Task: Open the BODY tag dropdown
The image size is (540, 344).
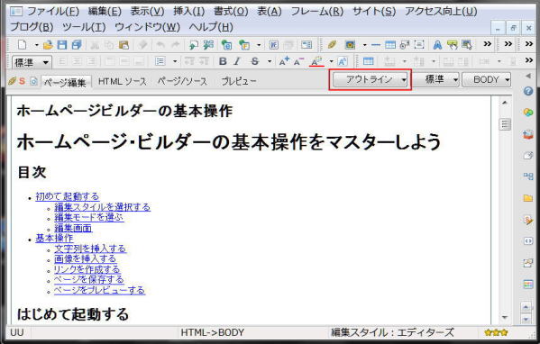Action: 486,80
